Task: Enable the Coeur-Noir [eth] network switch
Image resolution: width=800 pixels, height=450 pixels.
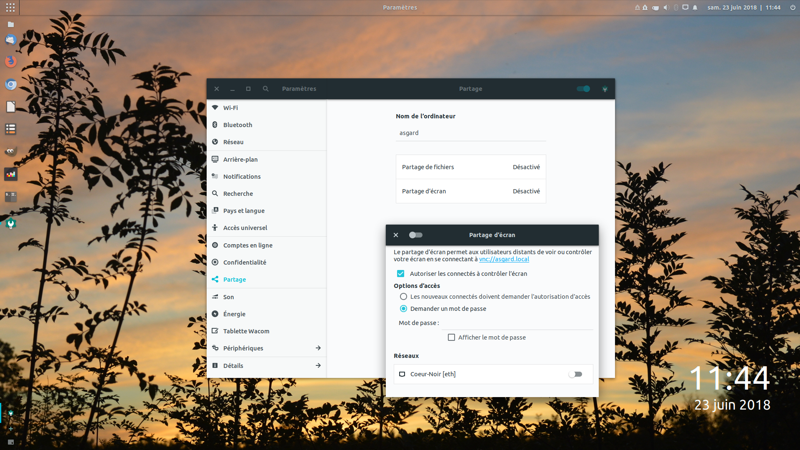Action: tap(575, 374)
